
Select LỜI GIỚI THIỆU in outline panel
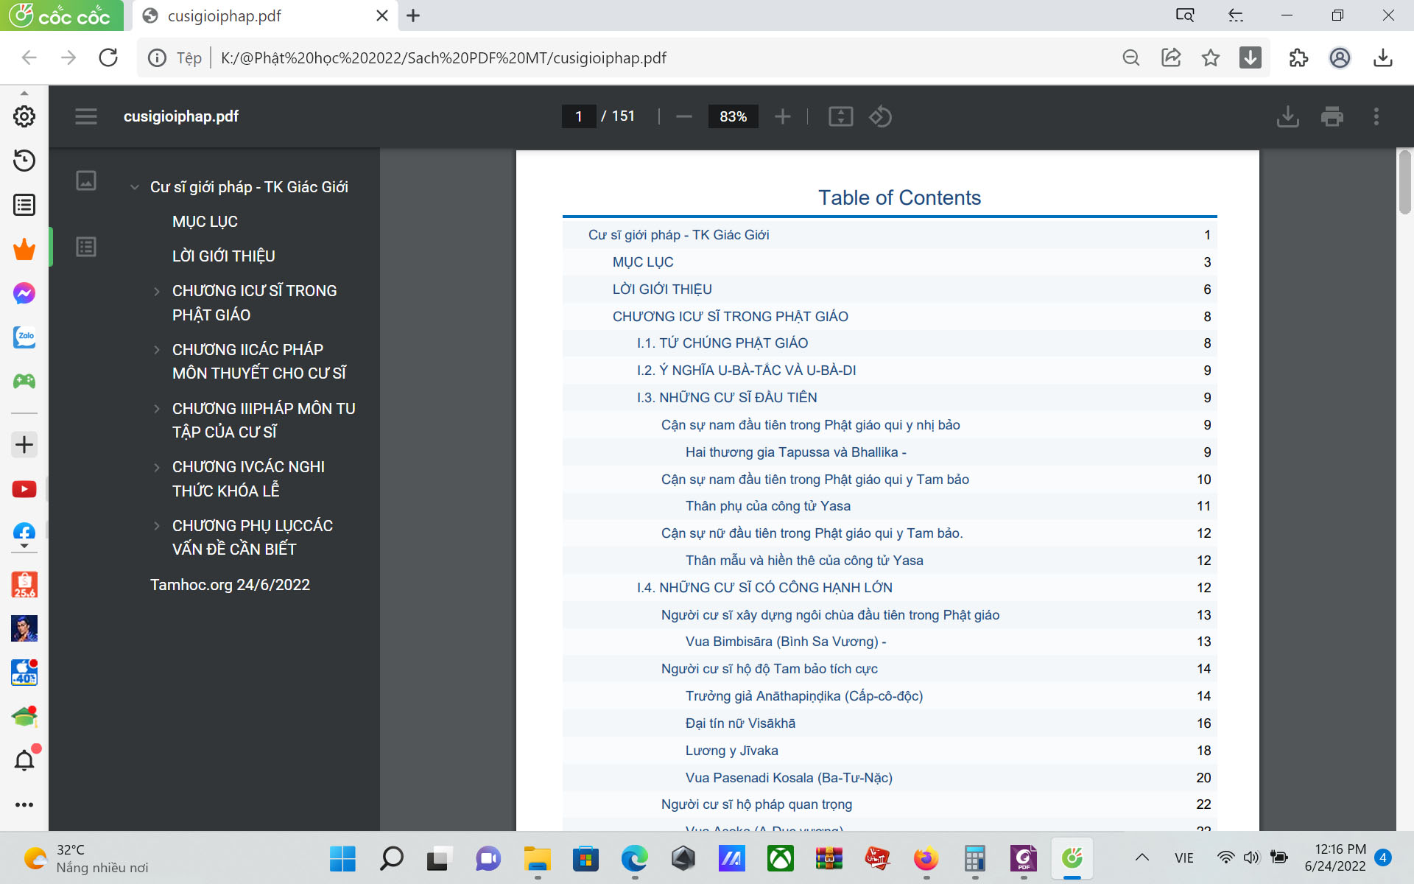click(224, 256)
